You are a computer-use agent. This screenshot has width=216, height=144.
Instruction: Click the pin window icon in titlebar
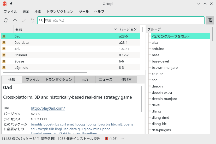pyautogui.click(x=11, y=4)
